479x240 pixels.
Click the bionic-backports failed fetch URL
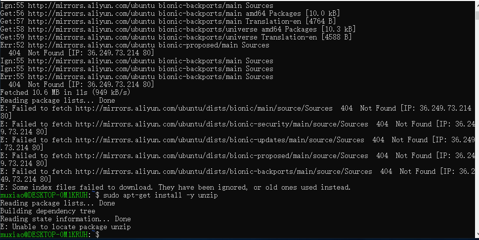pos(223,171)
